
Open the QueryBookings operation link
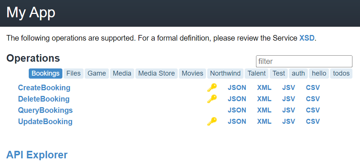(x=45, y=110)
